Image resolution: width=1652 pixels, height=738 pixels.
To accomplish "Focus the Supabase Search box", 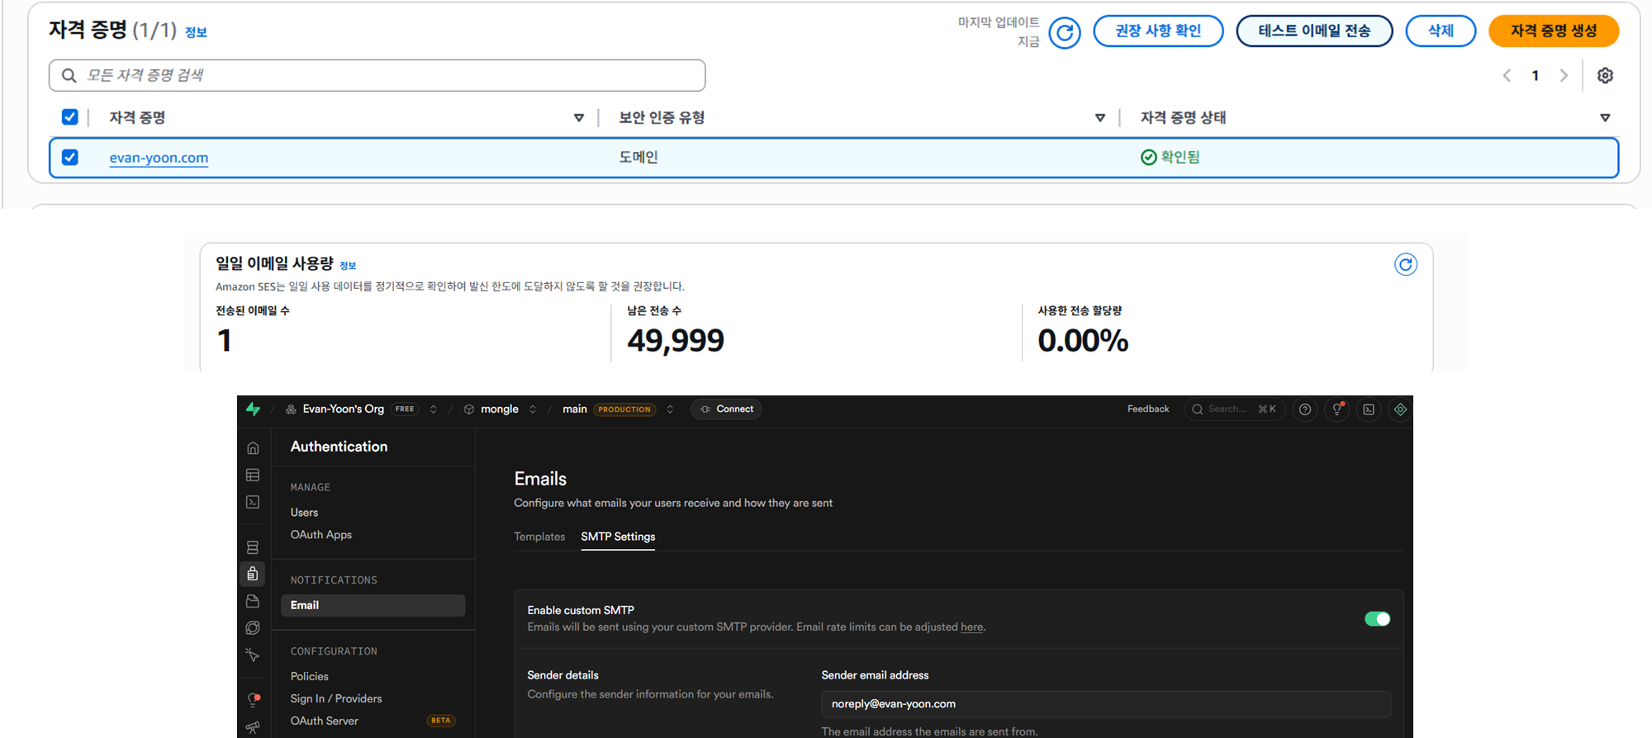I will point(1235,409).
